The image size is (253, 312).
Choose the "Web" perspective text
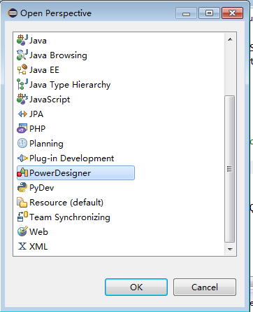point(38,232)
